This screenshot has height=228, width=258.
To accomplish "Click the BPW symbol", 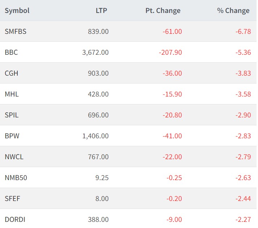I will 12,136.
